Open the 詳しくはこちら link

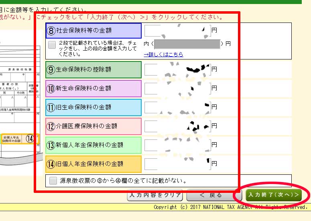[163, 54]
